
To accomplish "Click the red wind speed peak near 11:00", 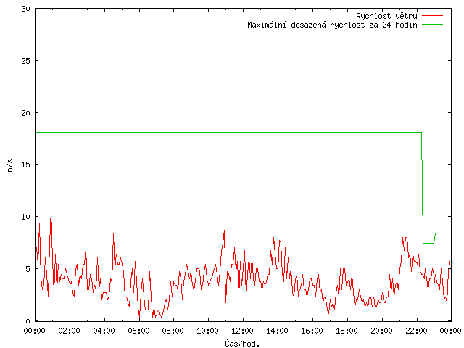I will tap(224, 231).
